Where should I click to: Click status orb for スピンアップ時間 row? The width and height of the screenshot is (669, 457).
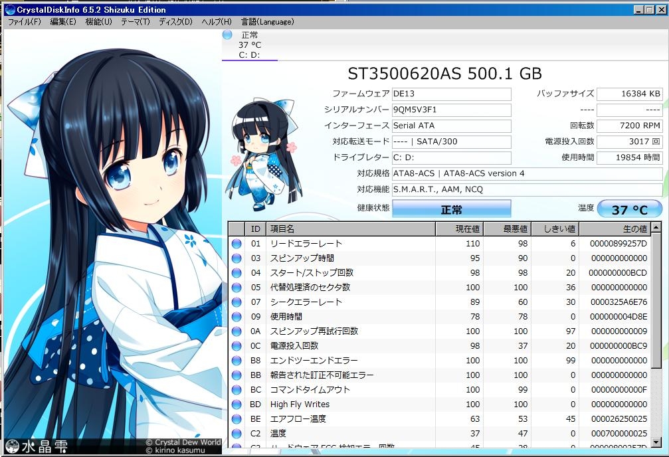[237, 258]
